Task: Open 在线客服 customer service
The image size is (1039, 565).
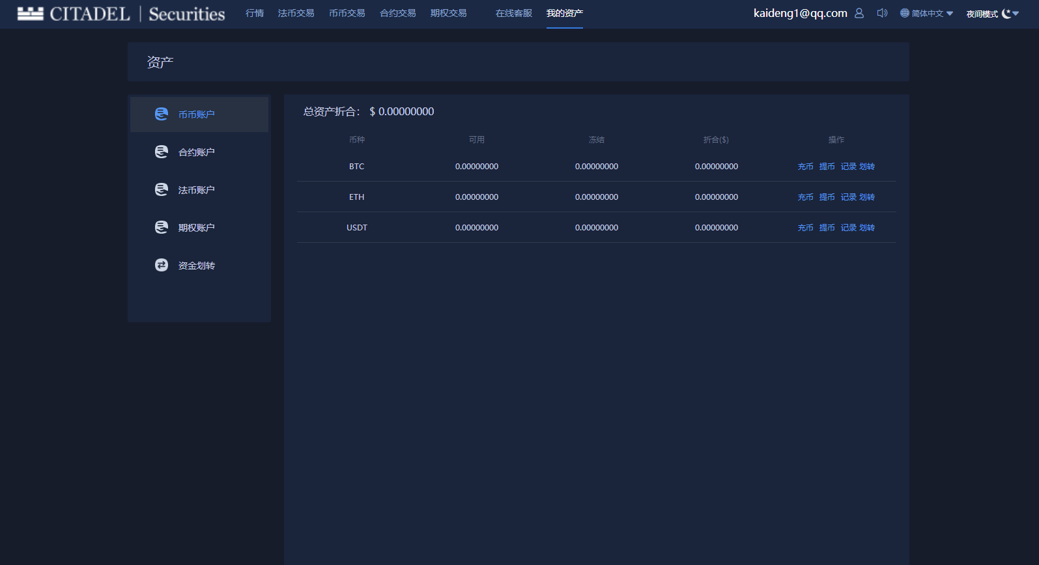Action: 514,13
